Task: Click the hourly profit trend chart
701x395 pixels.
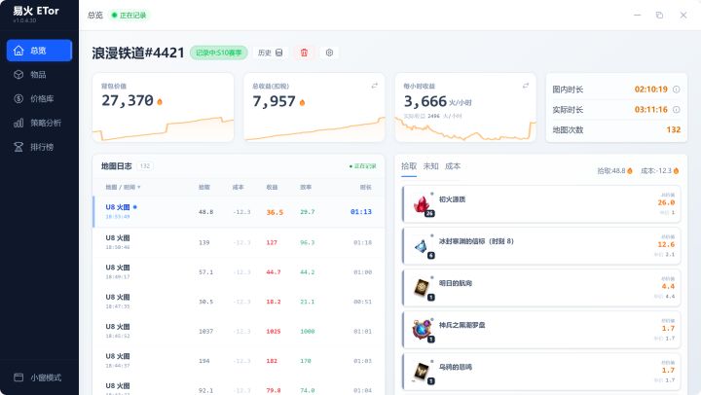Action: tap(465, 129)
